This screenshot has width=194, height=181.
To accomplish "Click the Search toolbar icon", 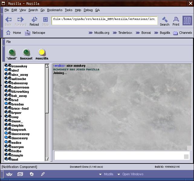I will [x=165, y=20].
